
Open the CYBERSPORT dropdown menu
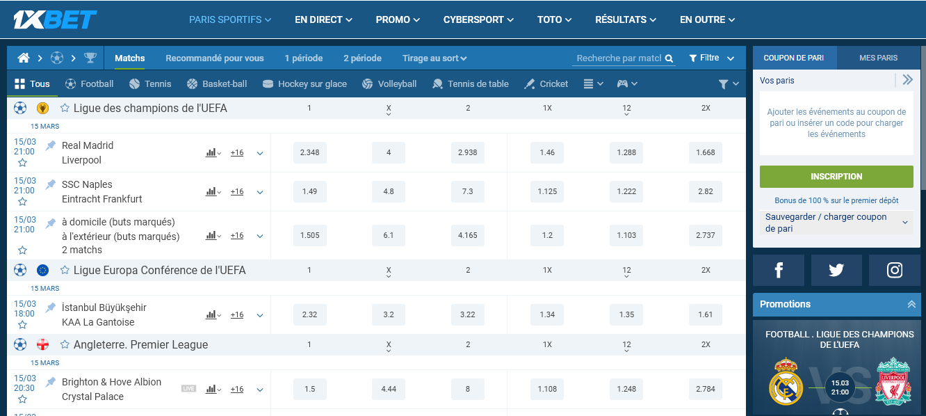478,19
